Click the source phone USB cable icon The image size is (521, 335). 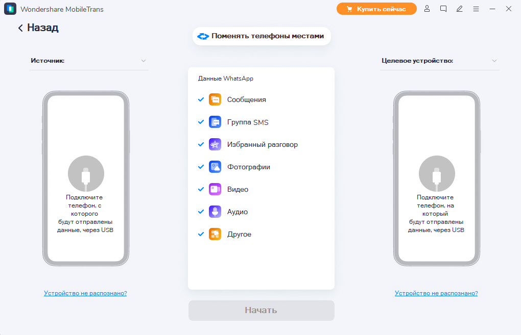pos(86,174)
